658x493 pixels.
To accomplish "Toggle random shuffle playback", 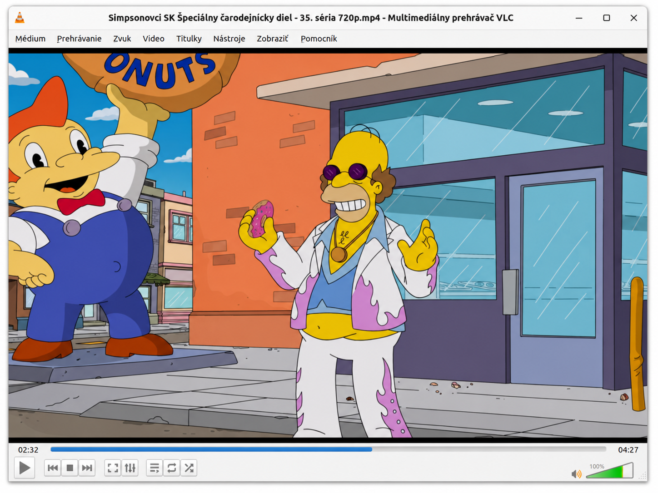I will [189, 468].
